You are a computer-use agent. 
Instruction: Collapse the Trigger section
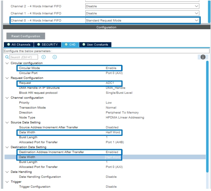coord(7,182)
